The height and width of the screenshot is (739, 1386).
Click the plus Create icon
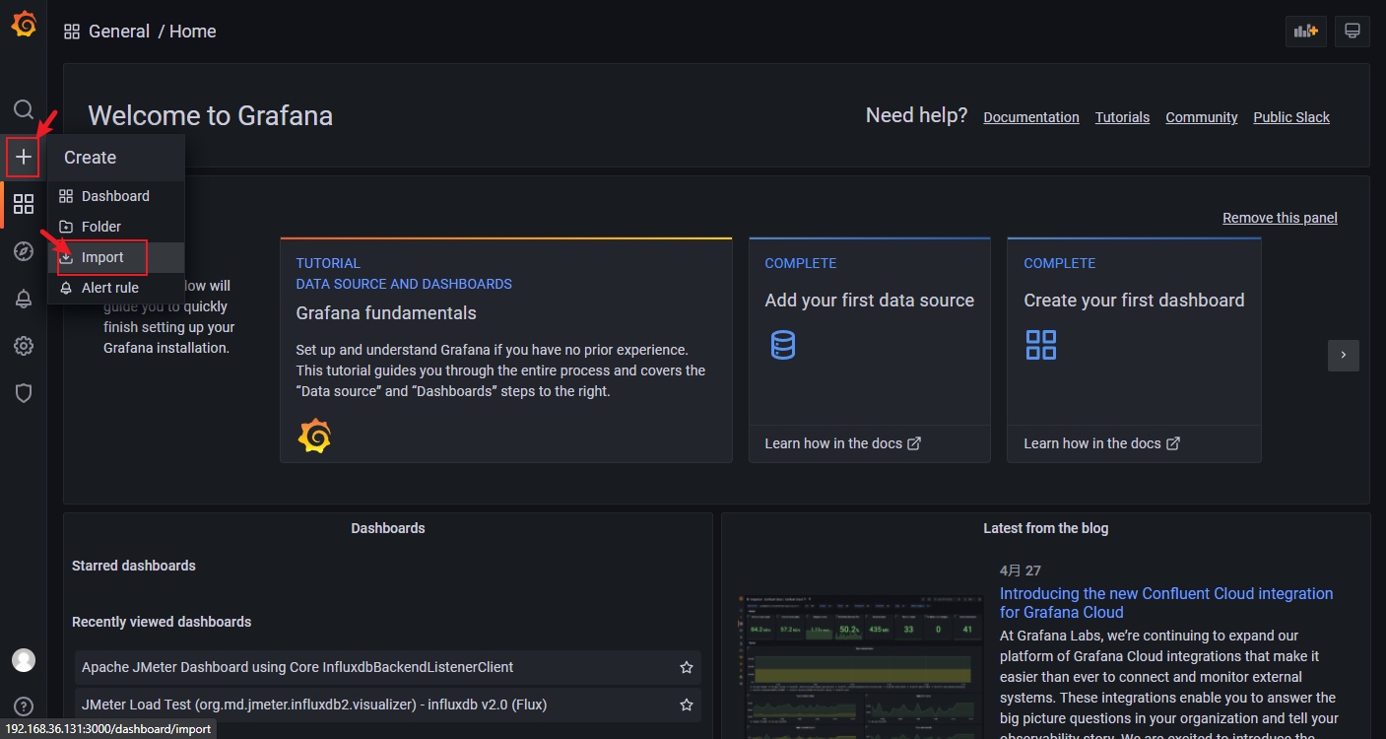(x=24, y=157)
